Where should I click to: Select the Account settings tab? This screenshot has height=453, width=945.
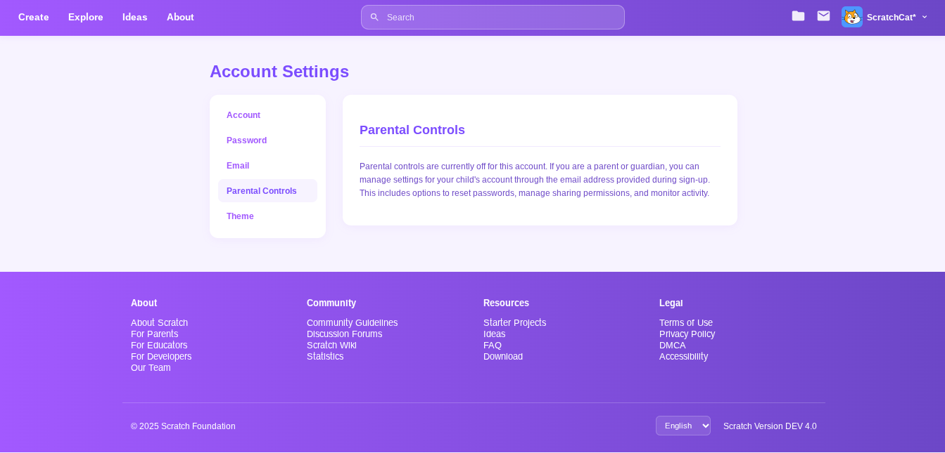tap(243, 115)
